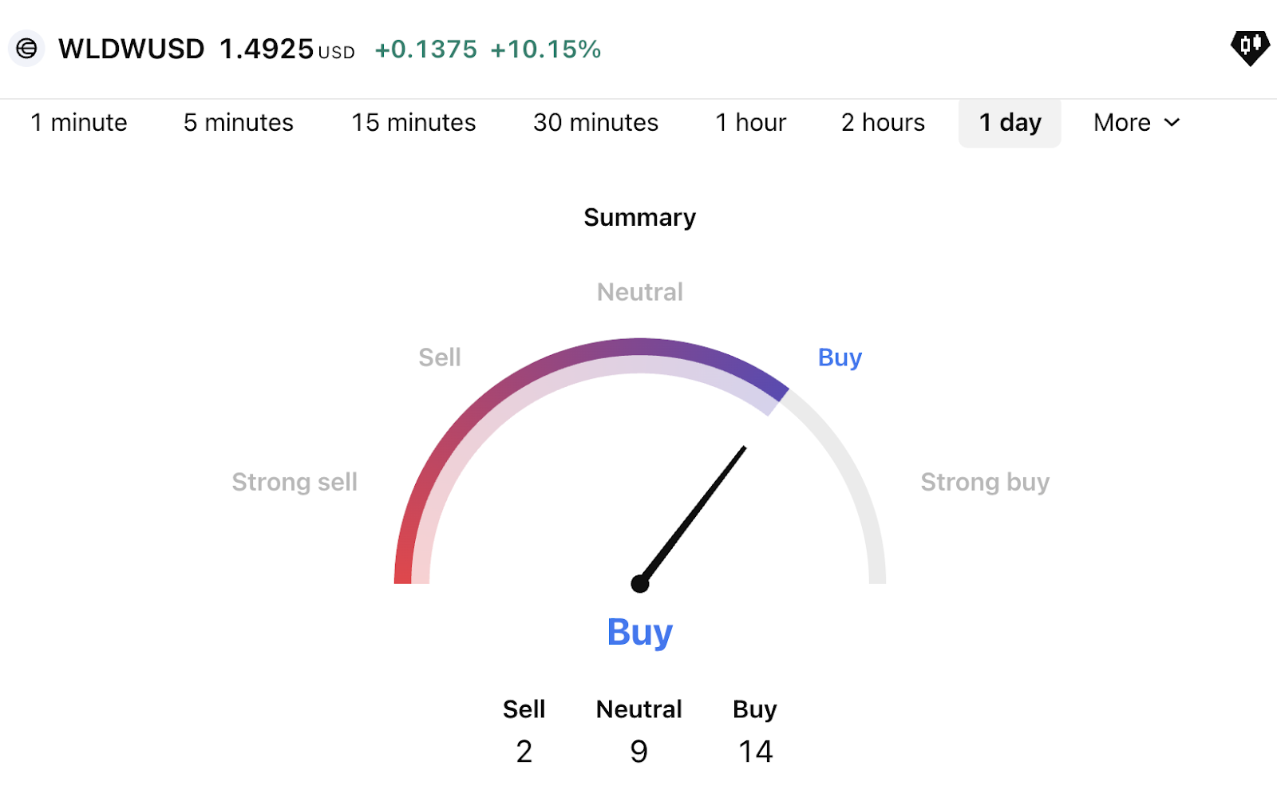Click the Worldcoin symbol logo icon
The width and height of the screenshot is (1277, 805).
pos(26,49)
